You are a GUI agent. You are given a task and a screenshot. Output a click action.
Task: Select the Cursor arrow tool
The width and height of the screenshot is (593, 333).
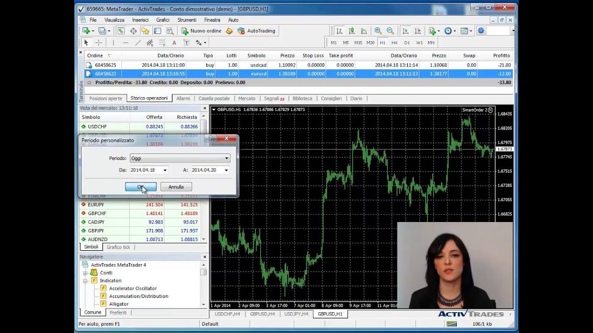[x=86, y=43]
